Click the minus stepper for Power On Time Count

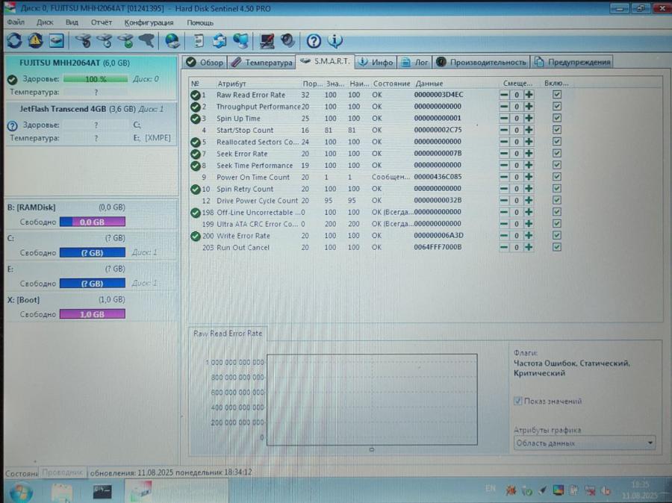(x=505, y=177)
